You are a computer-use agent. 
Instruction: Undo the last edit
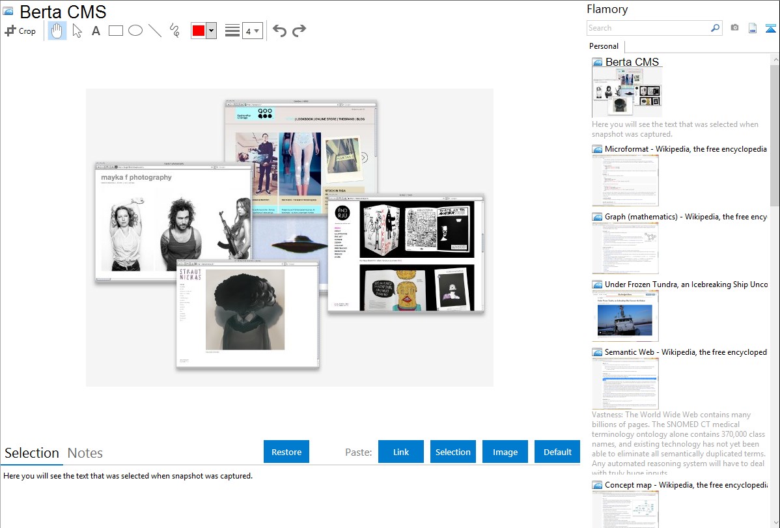[x=279, y=31]
